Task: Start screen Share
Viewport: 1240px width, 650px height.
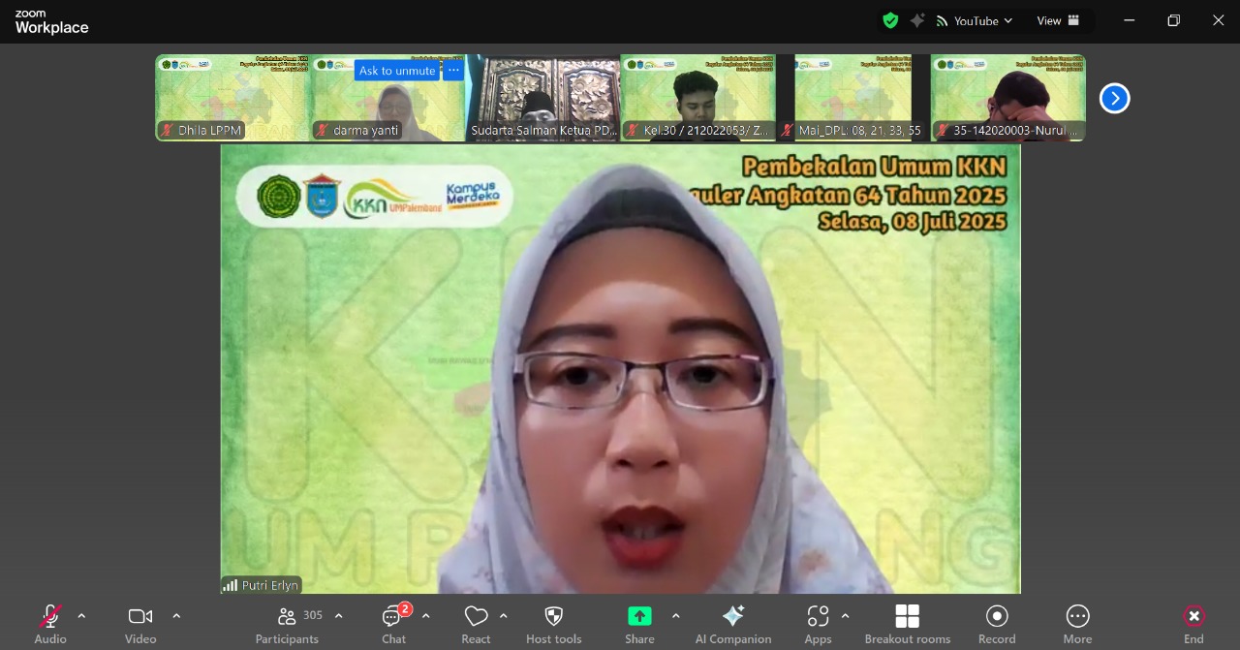Action: pos(639,623)
